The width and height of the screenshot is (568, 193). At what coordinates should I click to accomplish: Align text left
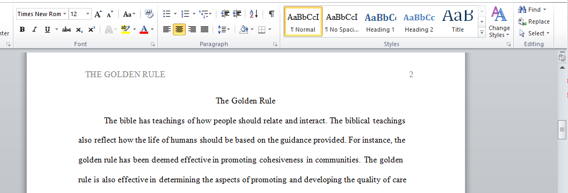tap(166, 29)
